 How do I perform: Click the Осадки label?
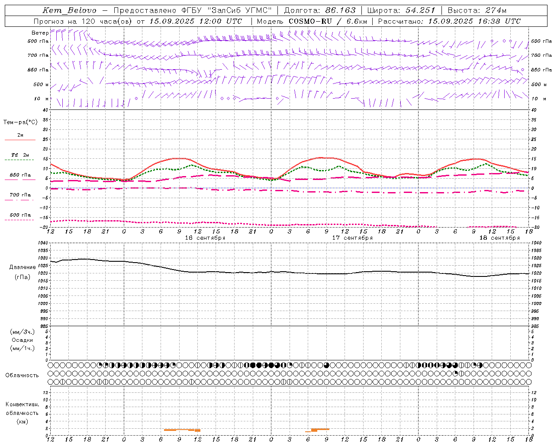[23, 340]
